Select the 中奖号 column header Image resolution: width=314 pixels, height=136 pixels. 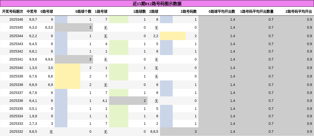point(32,11)
